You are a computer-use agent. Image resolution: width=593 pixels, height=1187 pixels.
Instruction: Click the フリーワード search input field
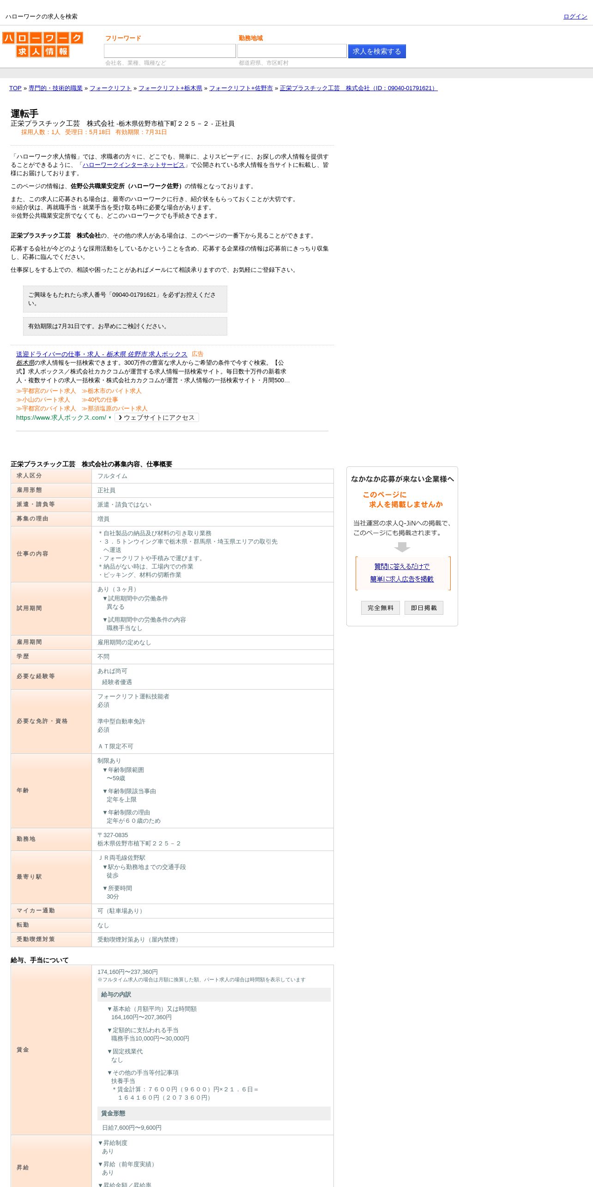click(x=170, y=51)
